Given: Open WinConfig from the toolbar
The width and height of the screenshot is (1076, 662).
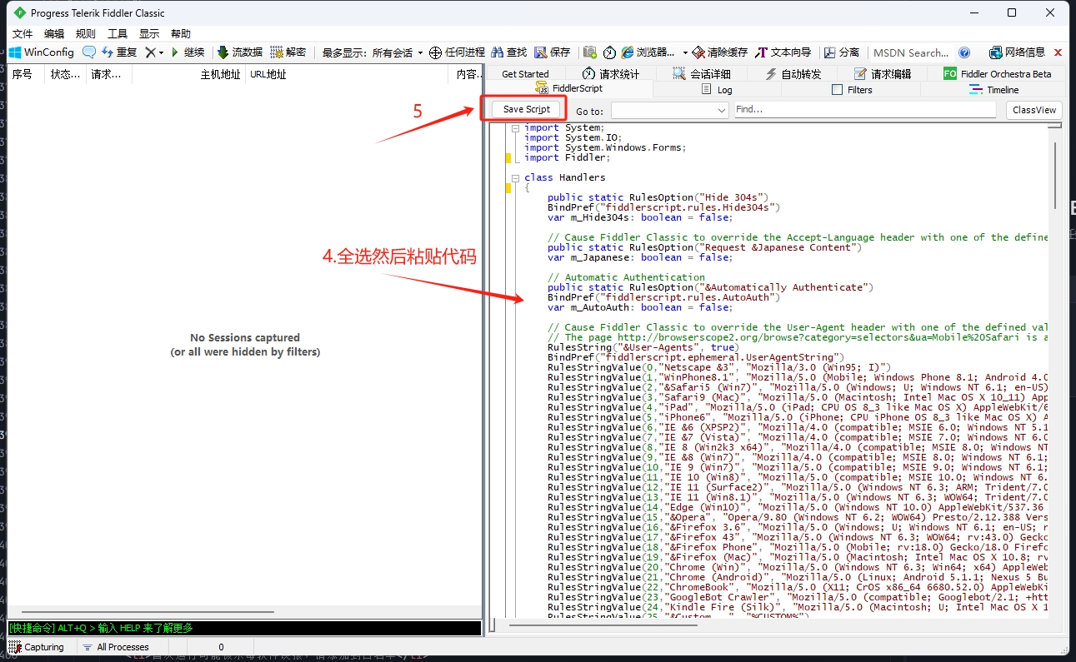Looking at the screenshot, I should [42, 52].
